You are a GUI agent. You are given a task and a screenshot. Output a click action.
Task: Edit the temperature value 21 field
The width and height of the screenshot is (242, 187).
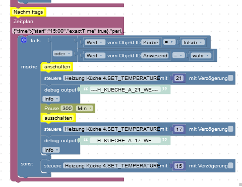[179, 78]
